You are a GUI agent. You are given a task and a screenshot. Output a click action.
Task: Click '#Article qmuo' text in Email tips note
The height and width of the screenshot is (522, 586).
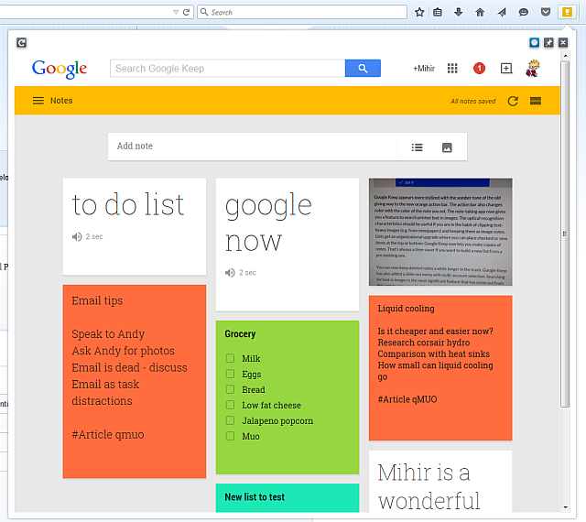108,434
